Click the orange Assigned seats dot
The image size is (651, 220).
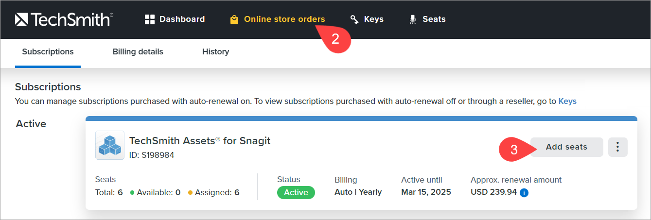pyautogui.click(x=191, y=193)
